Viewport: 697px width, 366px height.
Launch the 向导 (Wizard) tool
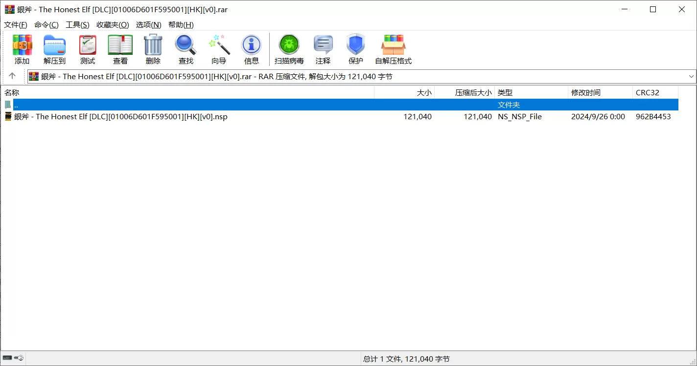(219, 48)
